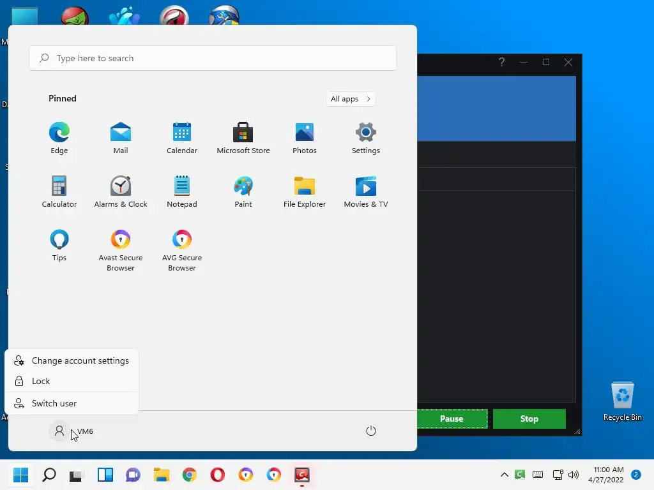Open the notification badge showing 2
The height and width of the screenshot is (490, 654).
[636, 474]
